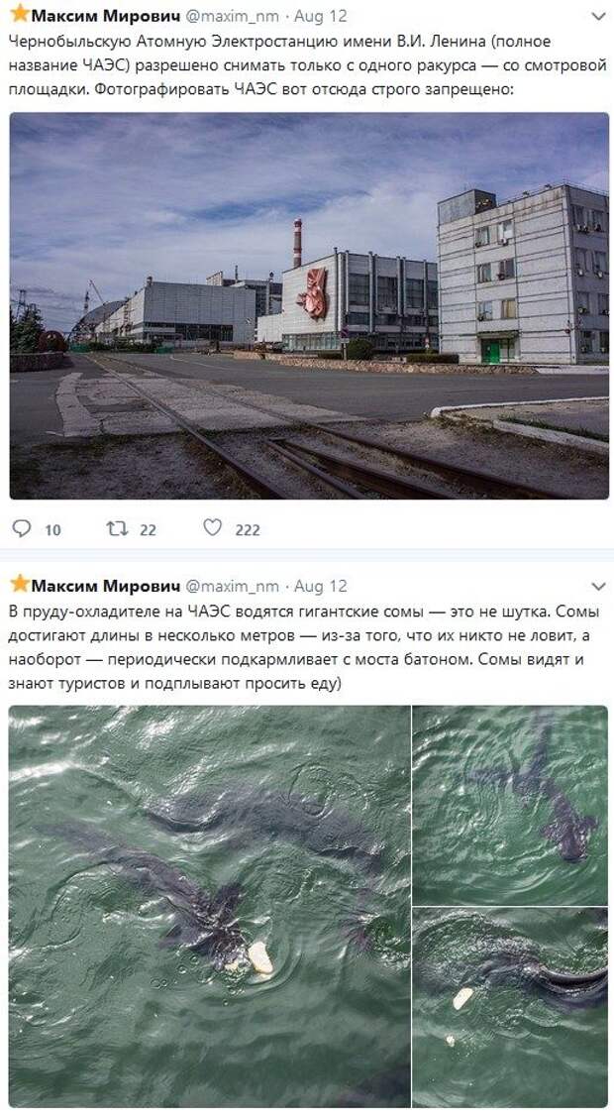
Task: Expand first tweet's options chevron
Action: (598, 16)
